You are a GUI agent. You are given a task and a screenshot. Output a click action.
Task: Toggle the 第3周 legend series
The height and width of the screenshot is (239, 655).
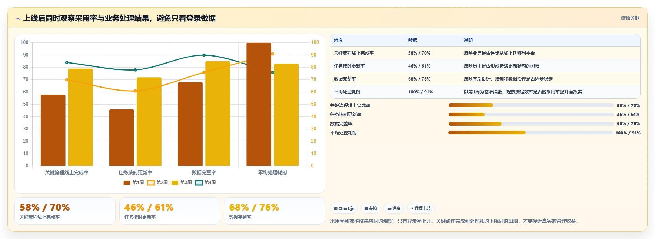(x=182, y=182)
